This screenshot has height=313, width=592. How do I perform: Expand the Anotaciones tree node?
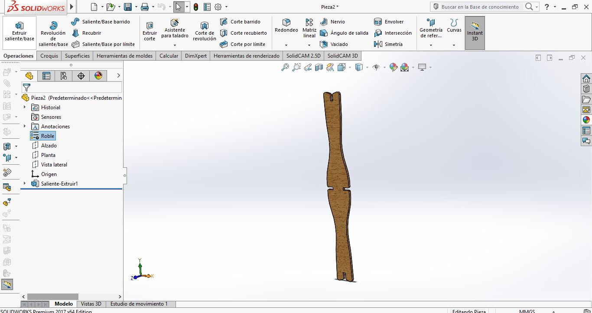25,127
